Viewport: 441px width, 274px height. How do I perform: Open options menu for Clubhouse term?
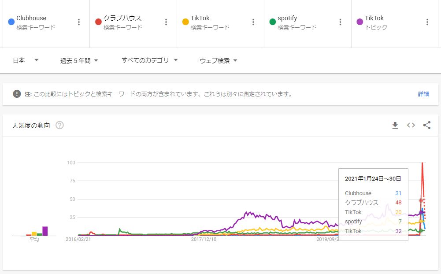[x=79, y=22]
